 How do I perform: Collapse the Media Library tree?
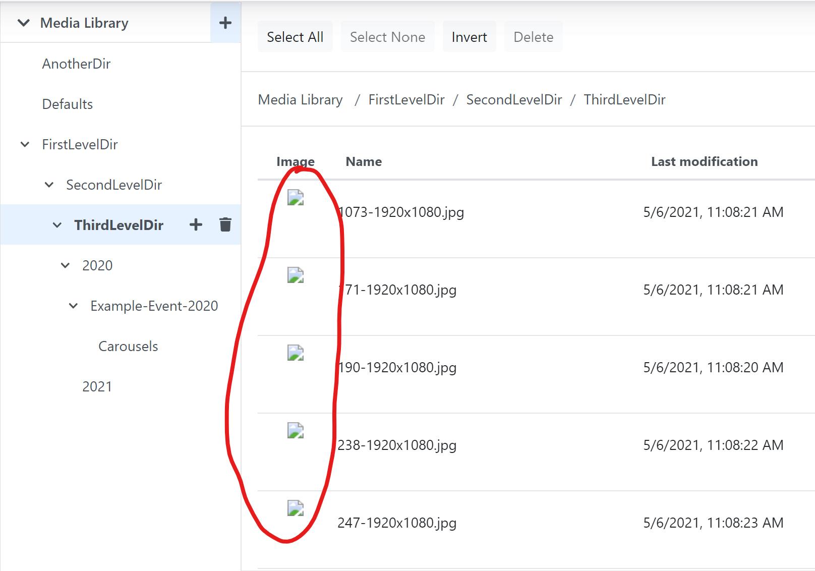[x=23, y=23]
